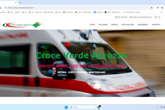Click the Croce Verde Abruzzo hero heading

pos(81,55)
